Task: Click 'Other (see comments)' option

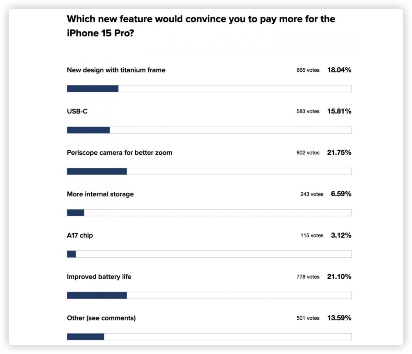Action: [101, 318]
